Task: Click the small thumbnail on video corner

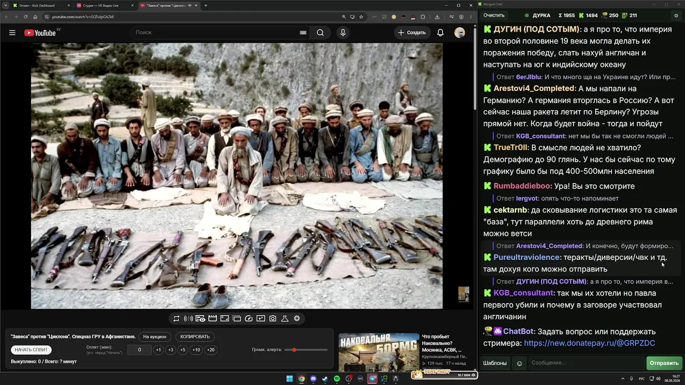Action: coord(463,294)
